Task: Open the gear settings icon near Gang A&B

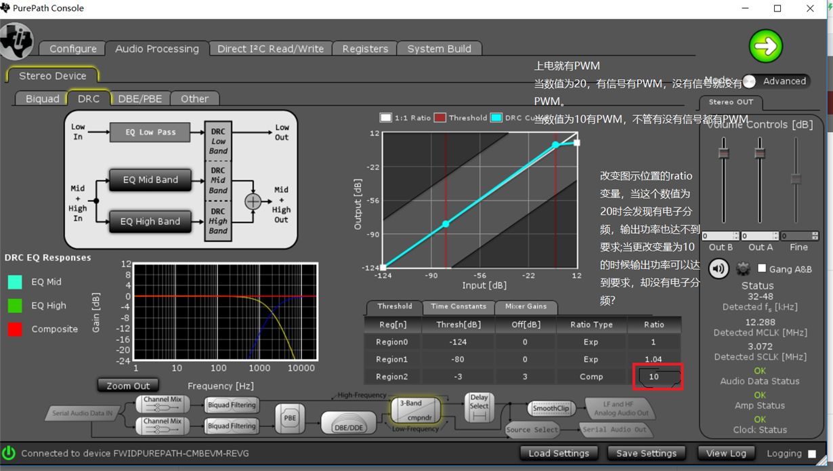Action: point(743,269)
